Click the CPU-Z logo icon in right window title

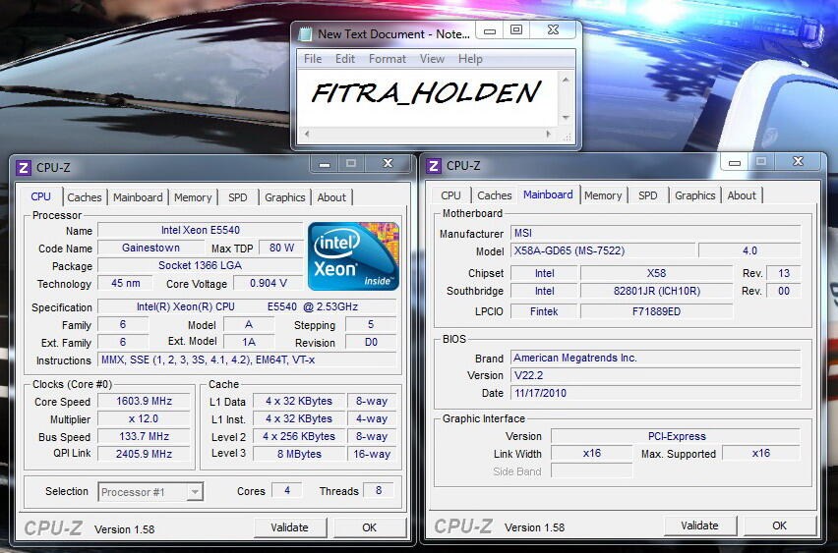434,166
